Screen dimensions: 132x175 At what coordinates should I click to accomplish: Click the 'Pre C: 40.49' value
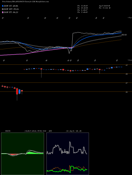82,12
